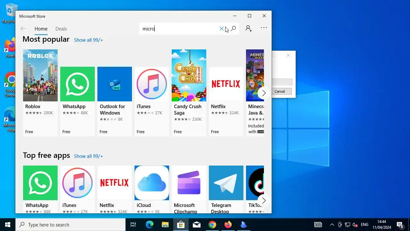
Task: Show hidden system tray icons
Action: coord(332,225)
